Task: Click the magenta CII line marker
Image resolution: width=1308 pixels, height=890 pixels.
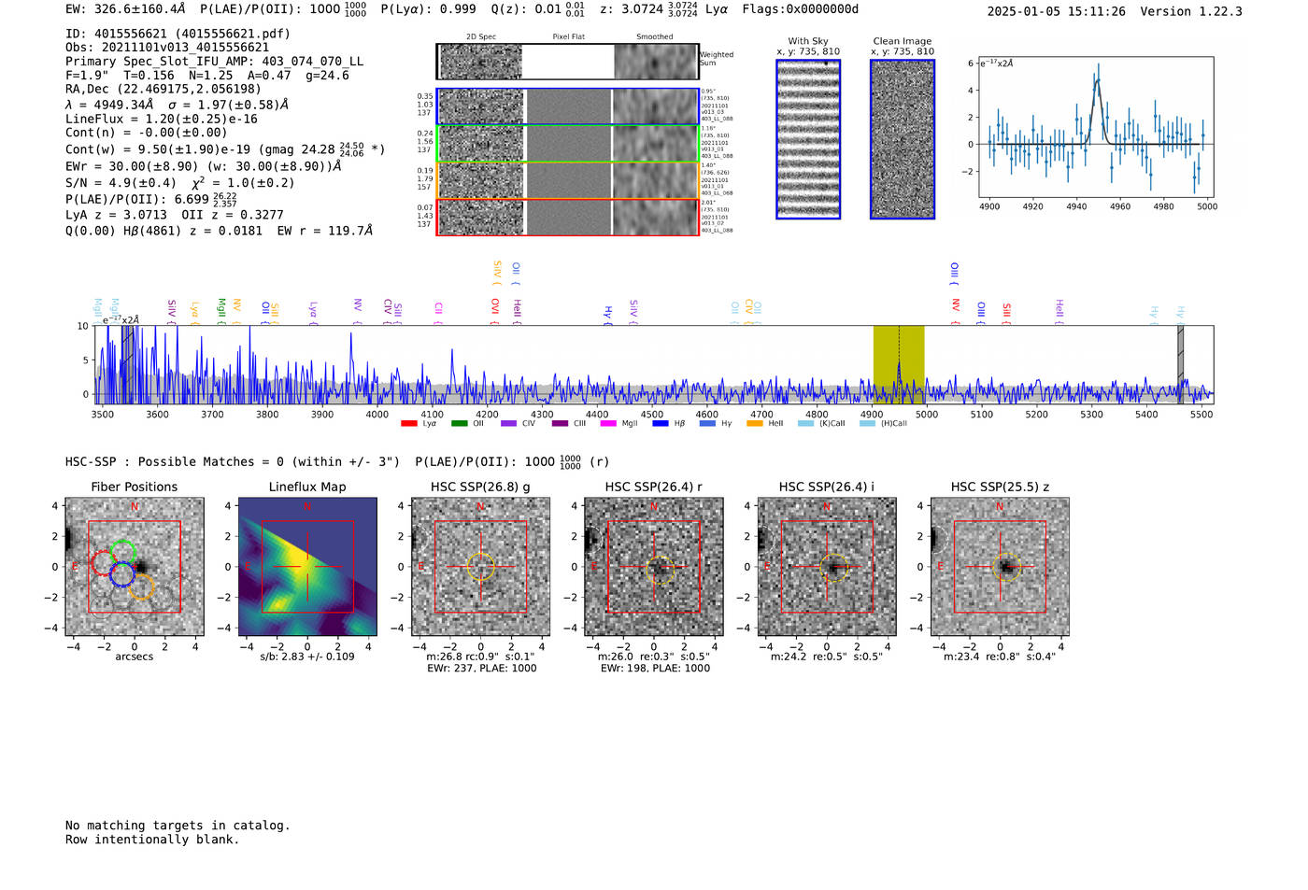Action: point(438,312)
